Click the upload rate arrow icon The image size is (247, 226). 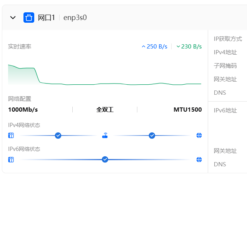144,47
